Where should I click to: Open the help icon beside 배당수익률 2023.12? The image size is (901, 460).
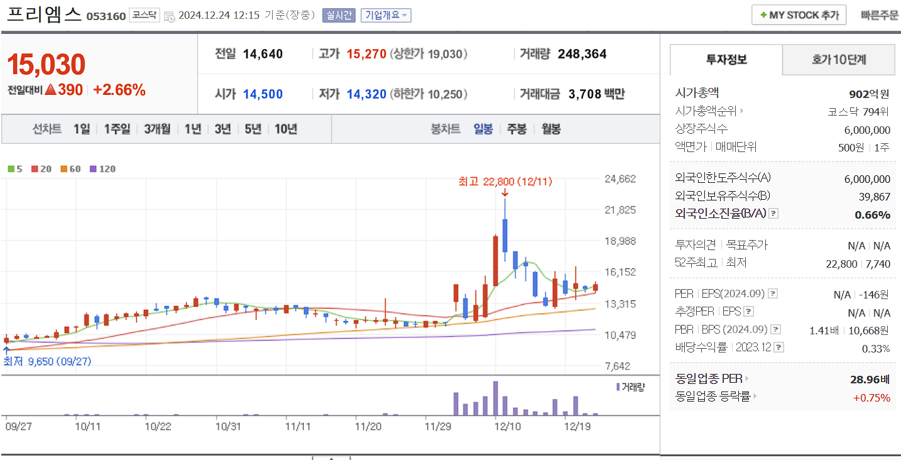pos(779,346)
